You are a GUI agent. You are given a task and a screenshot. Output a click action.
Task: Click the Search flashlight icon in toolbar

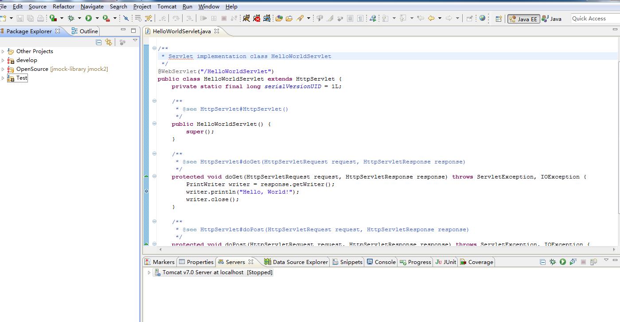point(300,18)
